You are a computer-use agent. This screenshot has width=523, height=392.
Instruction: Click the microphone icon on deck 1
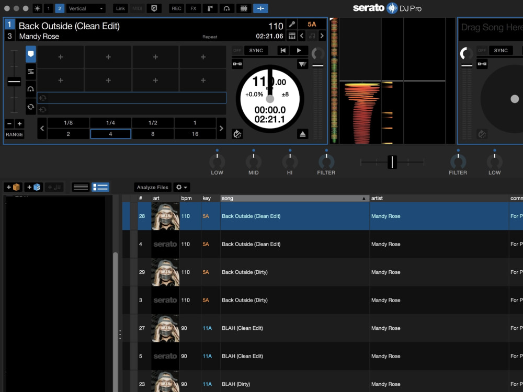click(x=292, y=25)
